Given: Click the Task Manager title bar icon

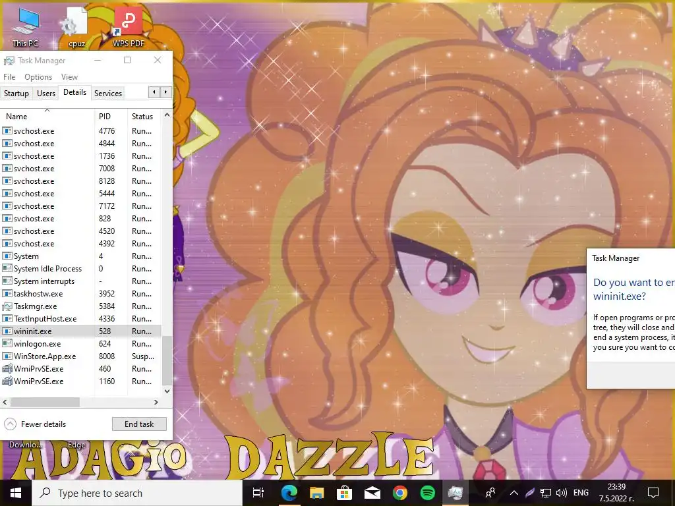Looking at the screenshot, I should click(9, 61).
